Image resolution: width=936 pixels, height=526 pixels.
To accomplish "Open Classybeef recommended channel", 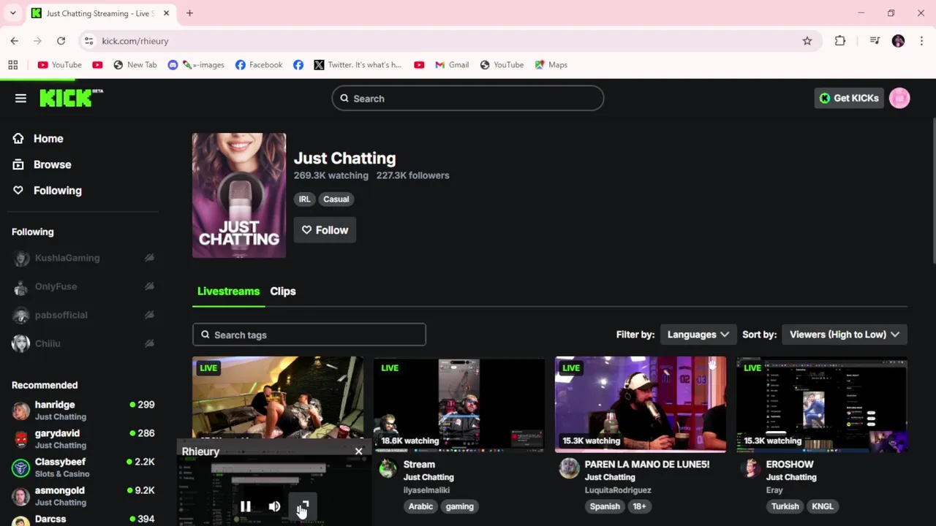I will click(x=83, y=467).
